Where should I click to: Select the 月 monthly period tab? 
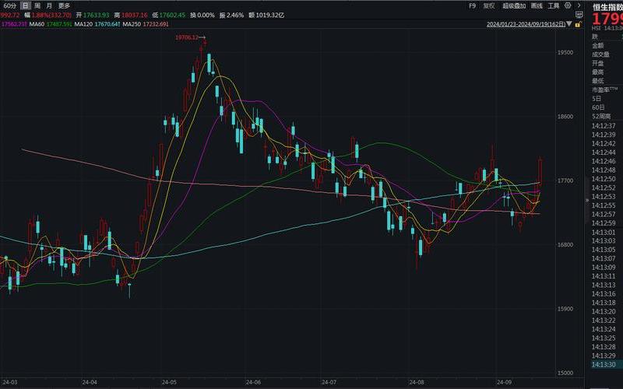(x=49, y=5)
